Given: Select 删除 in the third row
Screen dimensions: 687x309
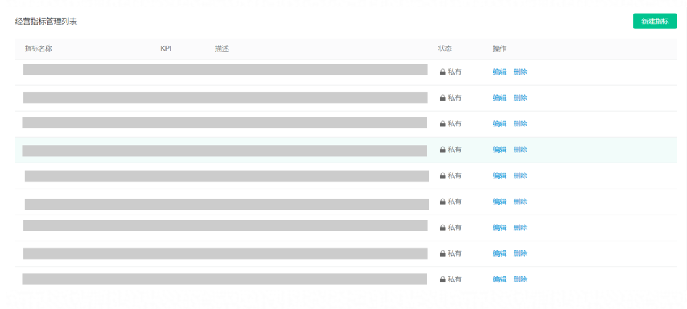Looking at the screenshot, I should pos(520,123).
